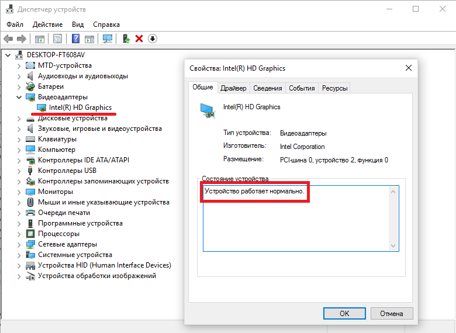The image size is (456, 333).
Task: Expand the Программные устройства chevron
Action: pos(19,224)
